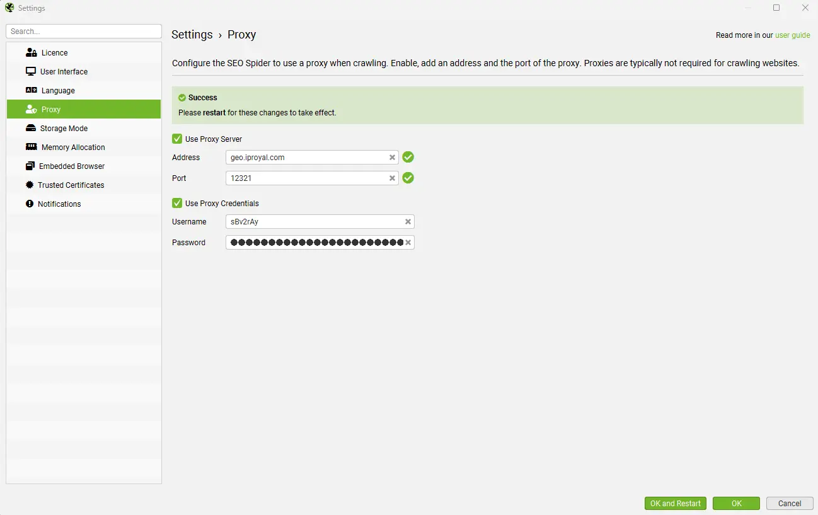Clear the Username field with its X

[408, 222]
